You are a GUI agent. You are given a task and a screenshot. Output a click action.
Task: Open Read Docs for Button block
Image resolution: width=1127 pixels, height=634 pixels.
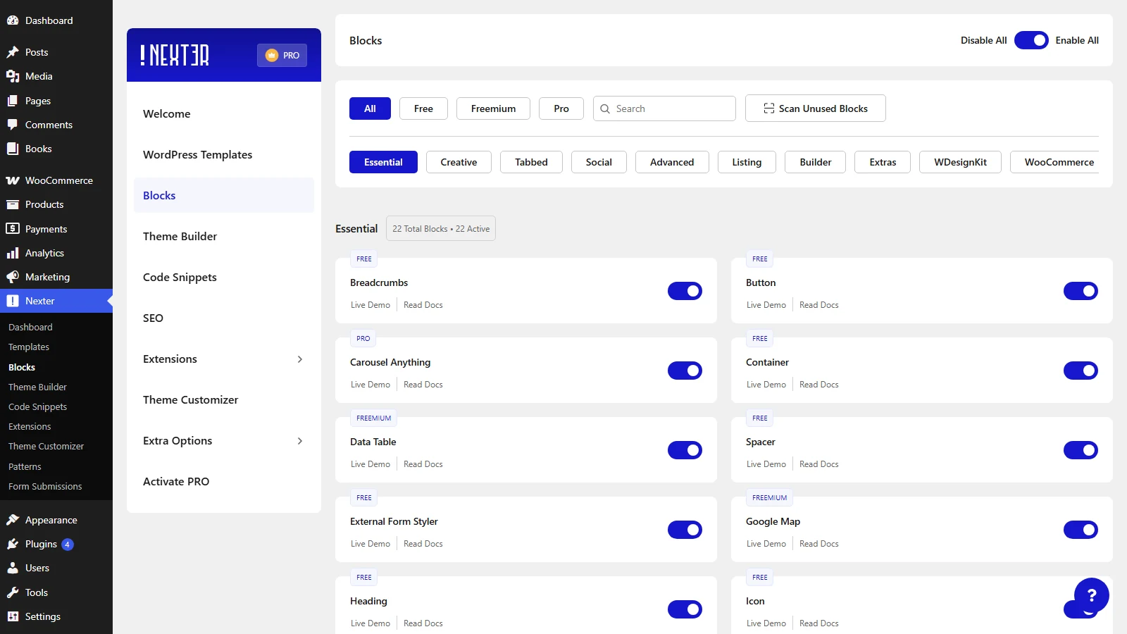coord(819,305)
